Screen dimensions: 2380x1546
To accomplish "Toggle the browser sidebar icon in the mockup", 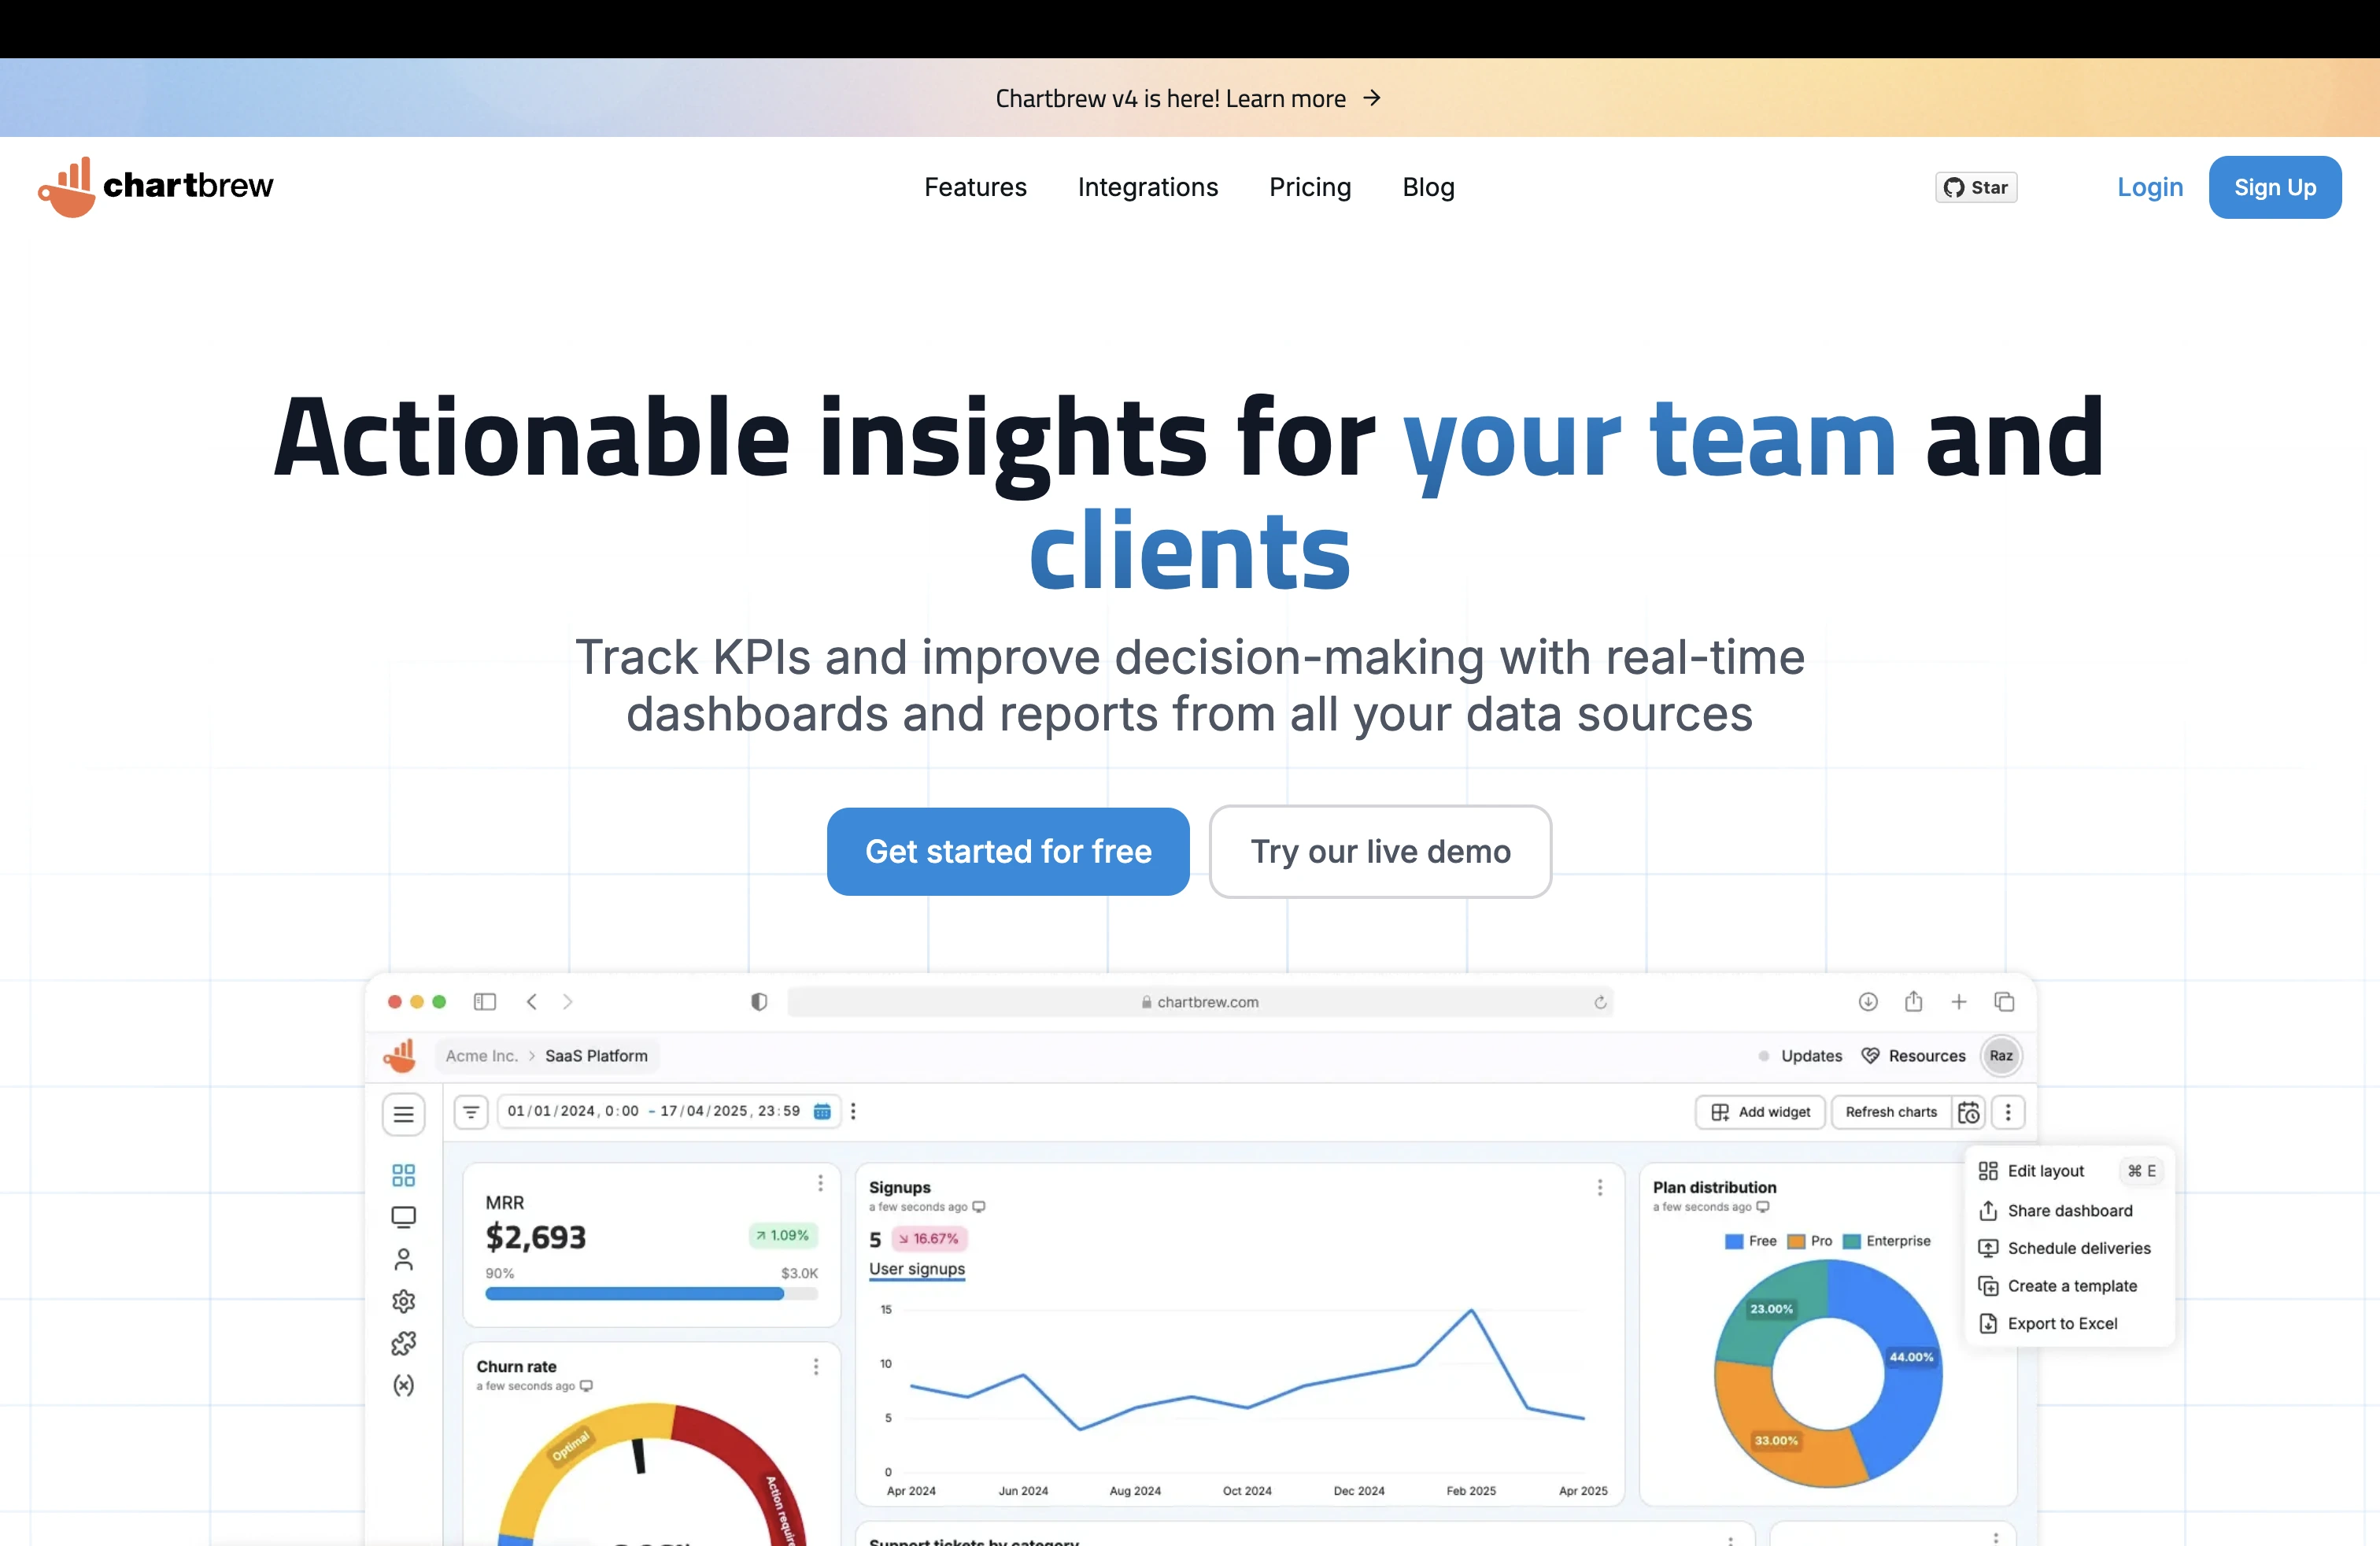I will tap(485, 1001).
